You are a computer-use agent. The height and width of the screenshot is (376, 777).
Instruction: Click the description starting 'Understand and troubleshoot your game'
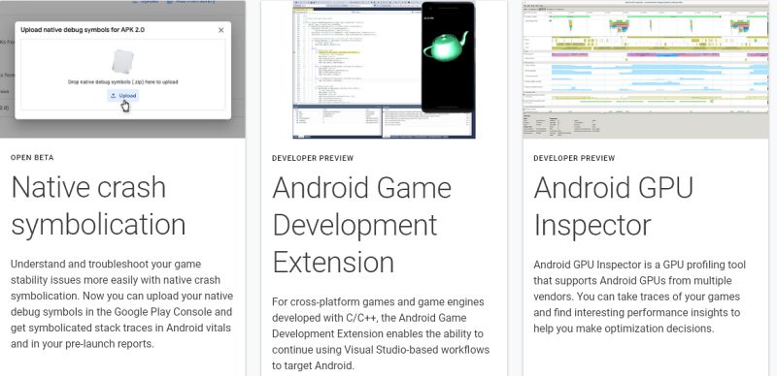[122, 303]
